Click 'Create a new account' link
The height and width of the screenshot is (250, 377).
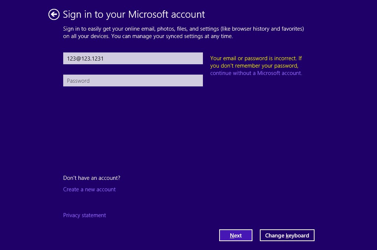pos(89,189)
